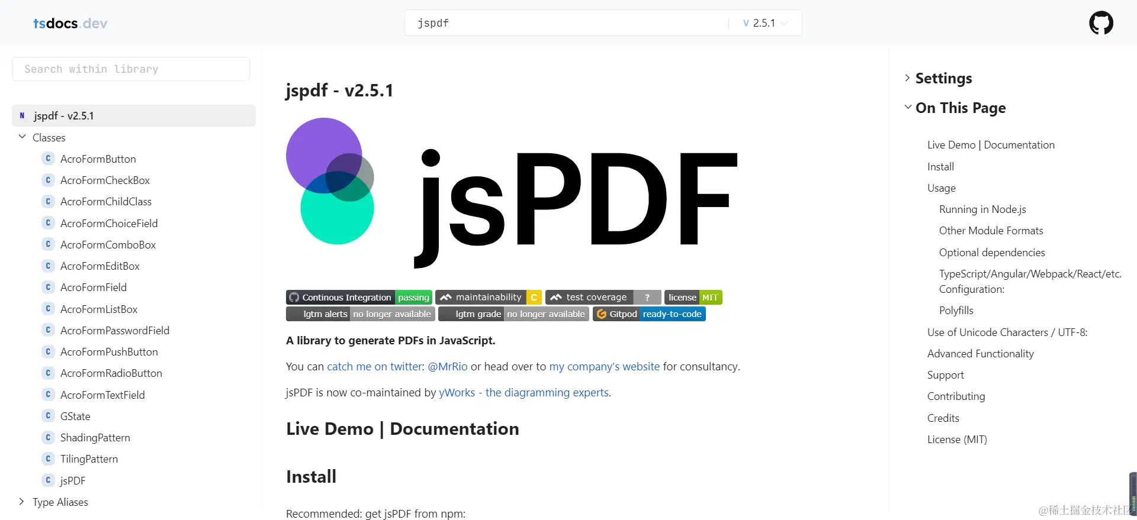
Task: Open AcroFormTextField class page
Action: coord(102,395)
